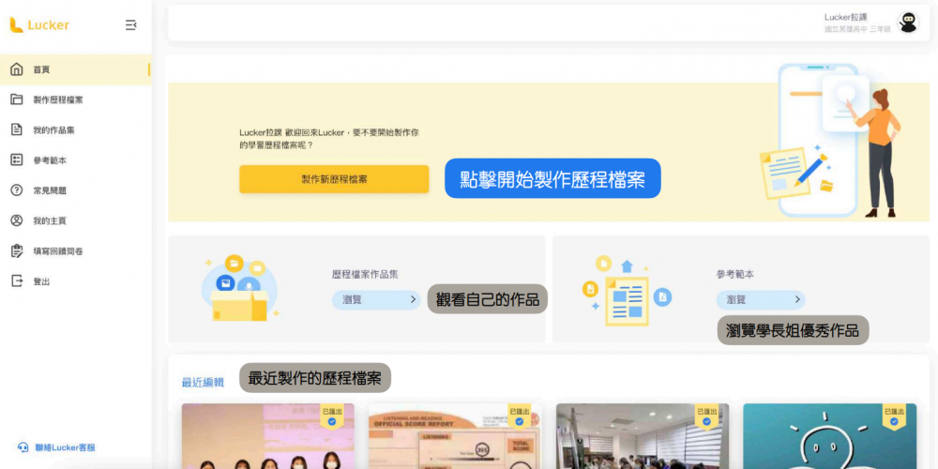Click the document icon for 我的作品集
The width and height of the screenshot is (938, 469).
(x=17, y=129)
